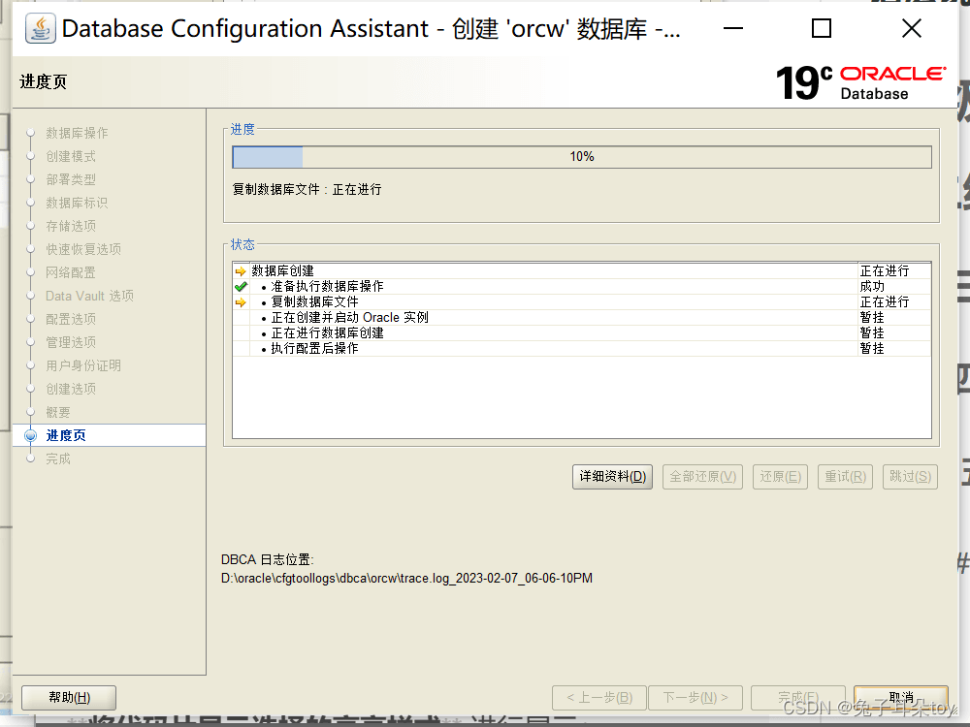Click the 完成 step bullet in sidebar
Viewport: 970px width, 727px height.
[x=31, y=459]
